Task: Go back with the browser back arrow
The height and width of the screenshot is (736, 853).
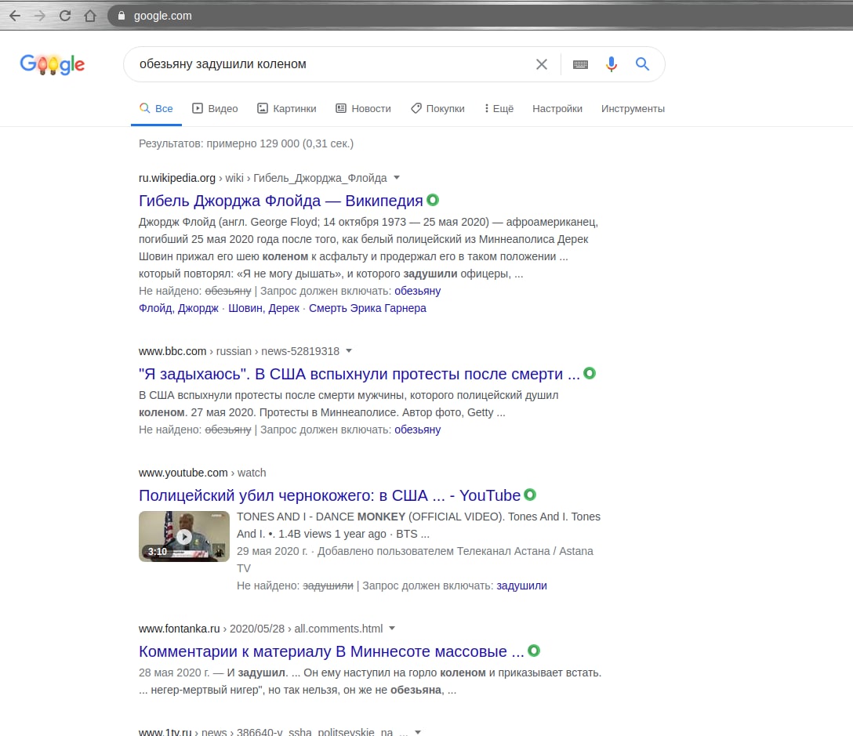Action: coord(15,16)
